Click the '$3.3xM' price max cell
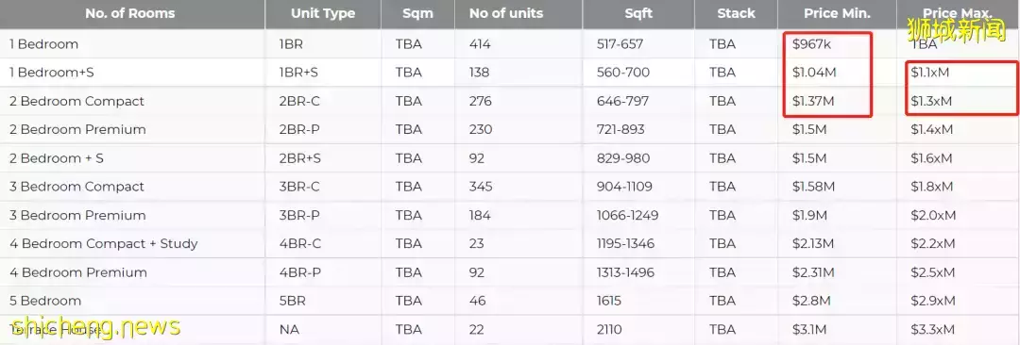This screenshot has width=1020, height=345. [x=933, y=329]
